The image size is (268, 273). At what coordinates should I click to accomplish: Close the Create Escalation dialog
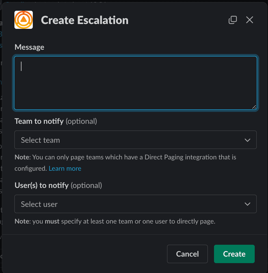[249, 20]
